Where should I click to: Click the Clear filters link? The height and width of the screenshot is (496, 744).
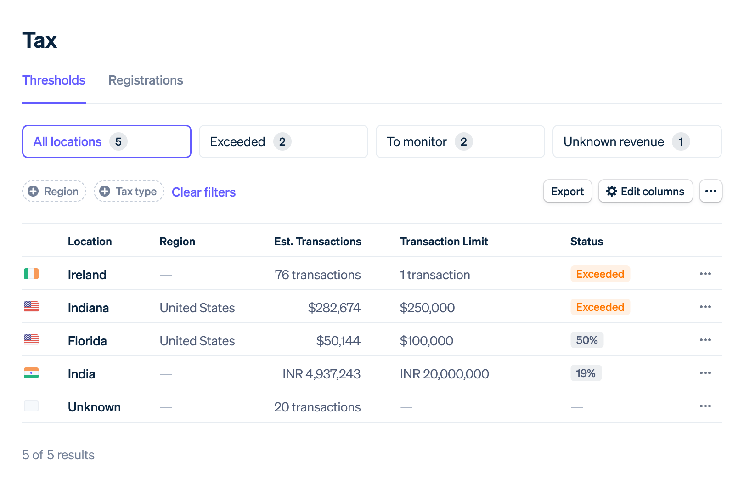[x=203, y=192]
